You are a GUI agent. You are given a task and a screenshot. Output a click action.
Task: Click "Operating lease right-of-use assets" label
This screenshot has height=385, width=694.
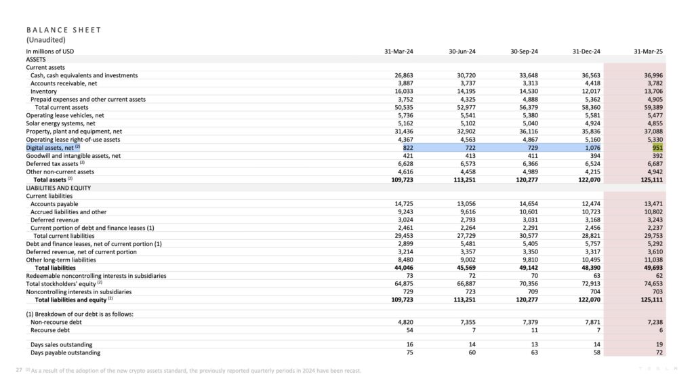73,140
